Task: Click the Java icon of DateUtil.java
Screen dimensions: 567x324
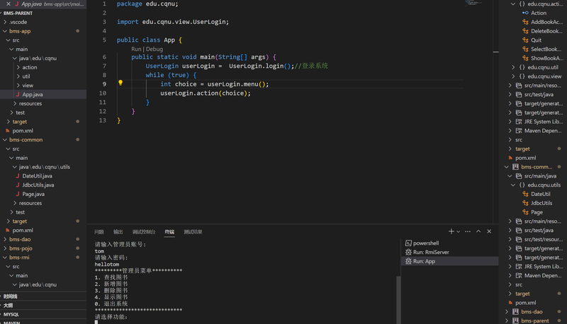Action: (x=17, y=175)
